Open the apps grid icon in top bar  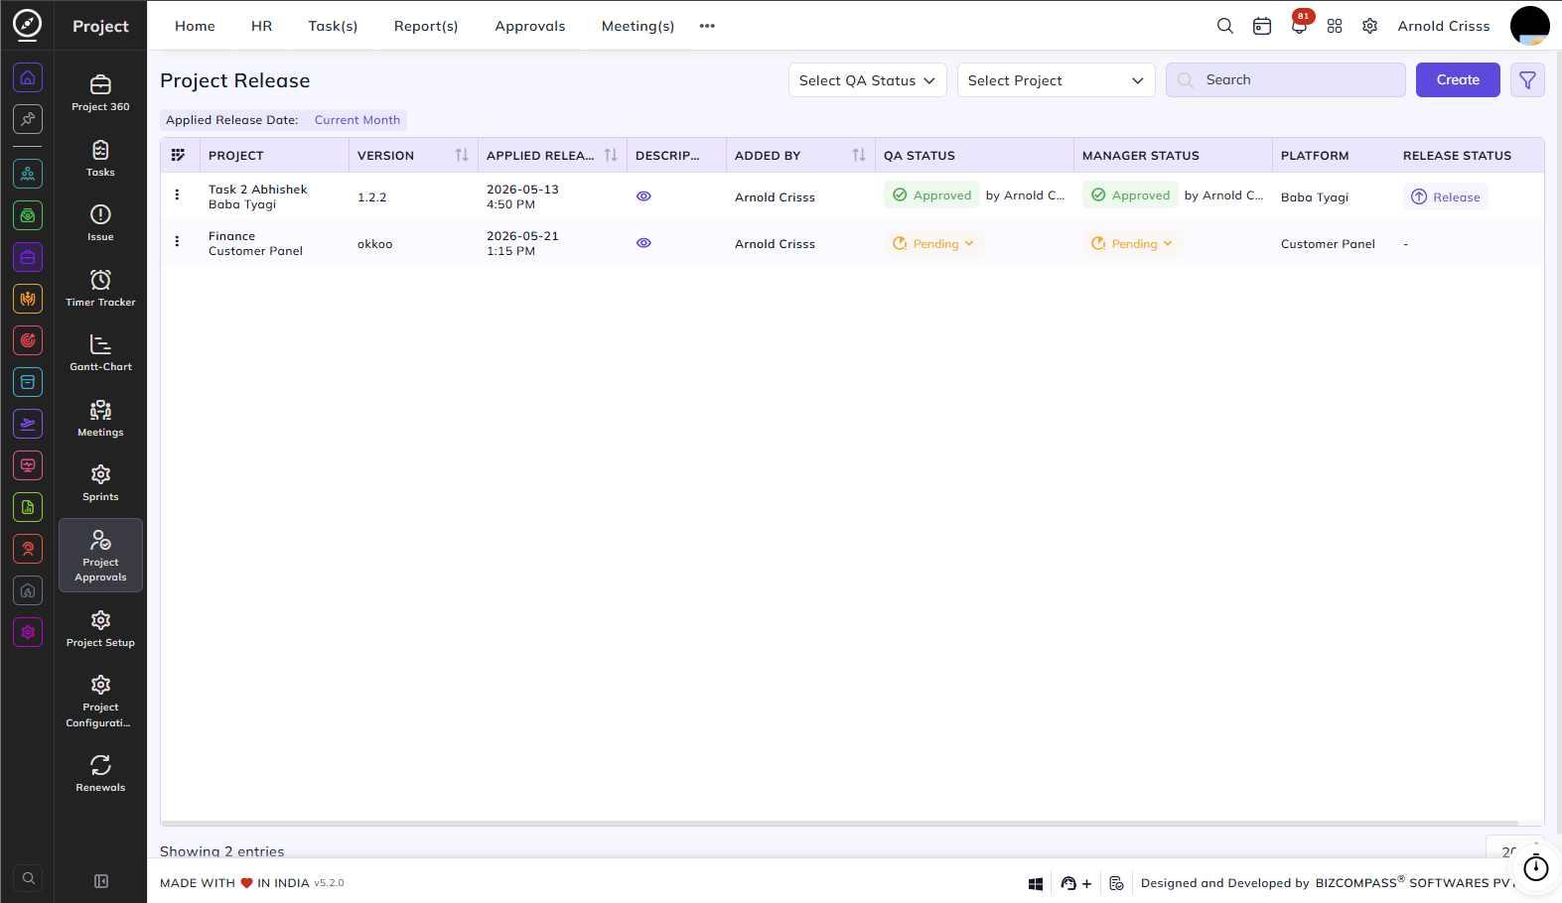coord(1335,26)
